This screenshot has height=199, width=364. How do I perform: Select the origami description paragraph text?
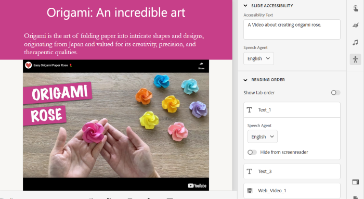[x=114, y=44]
